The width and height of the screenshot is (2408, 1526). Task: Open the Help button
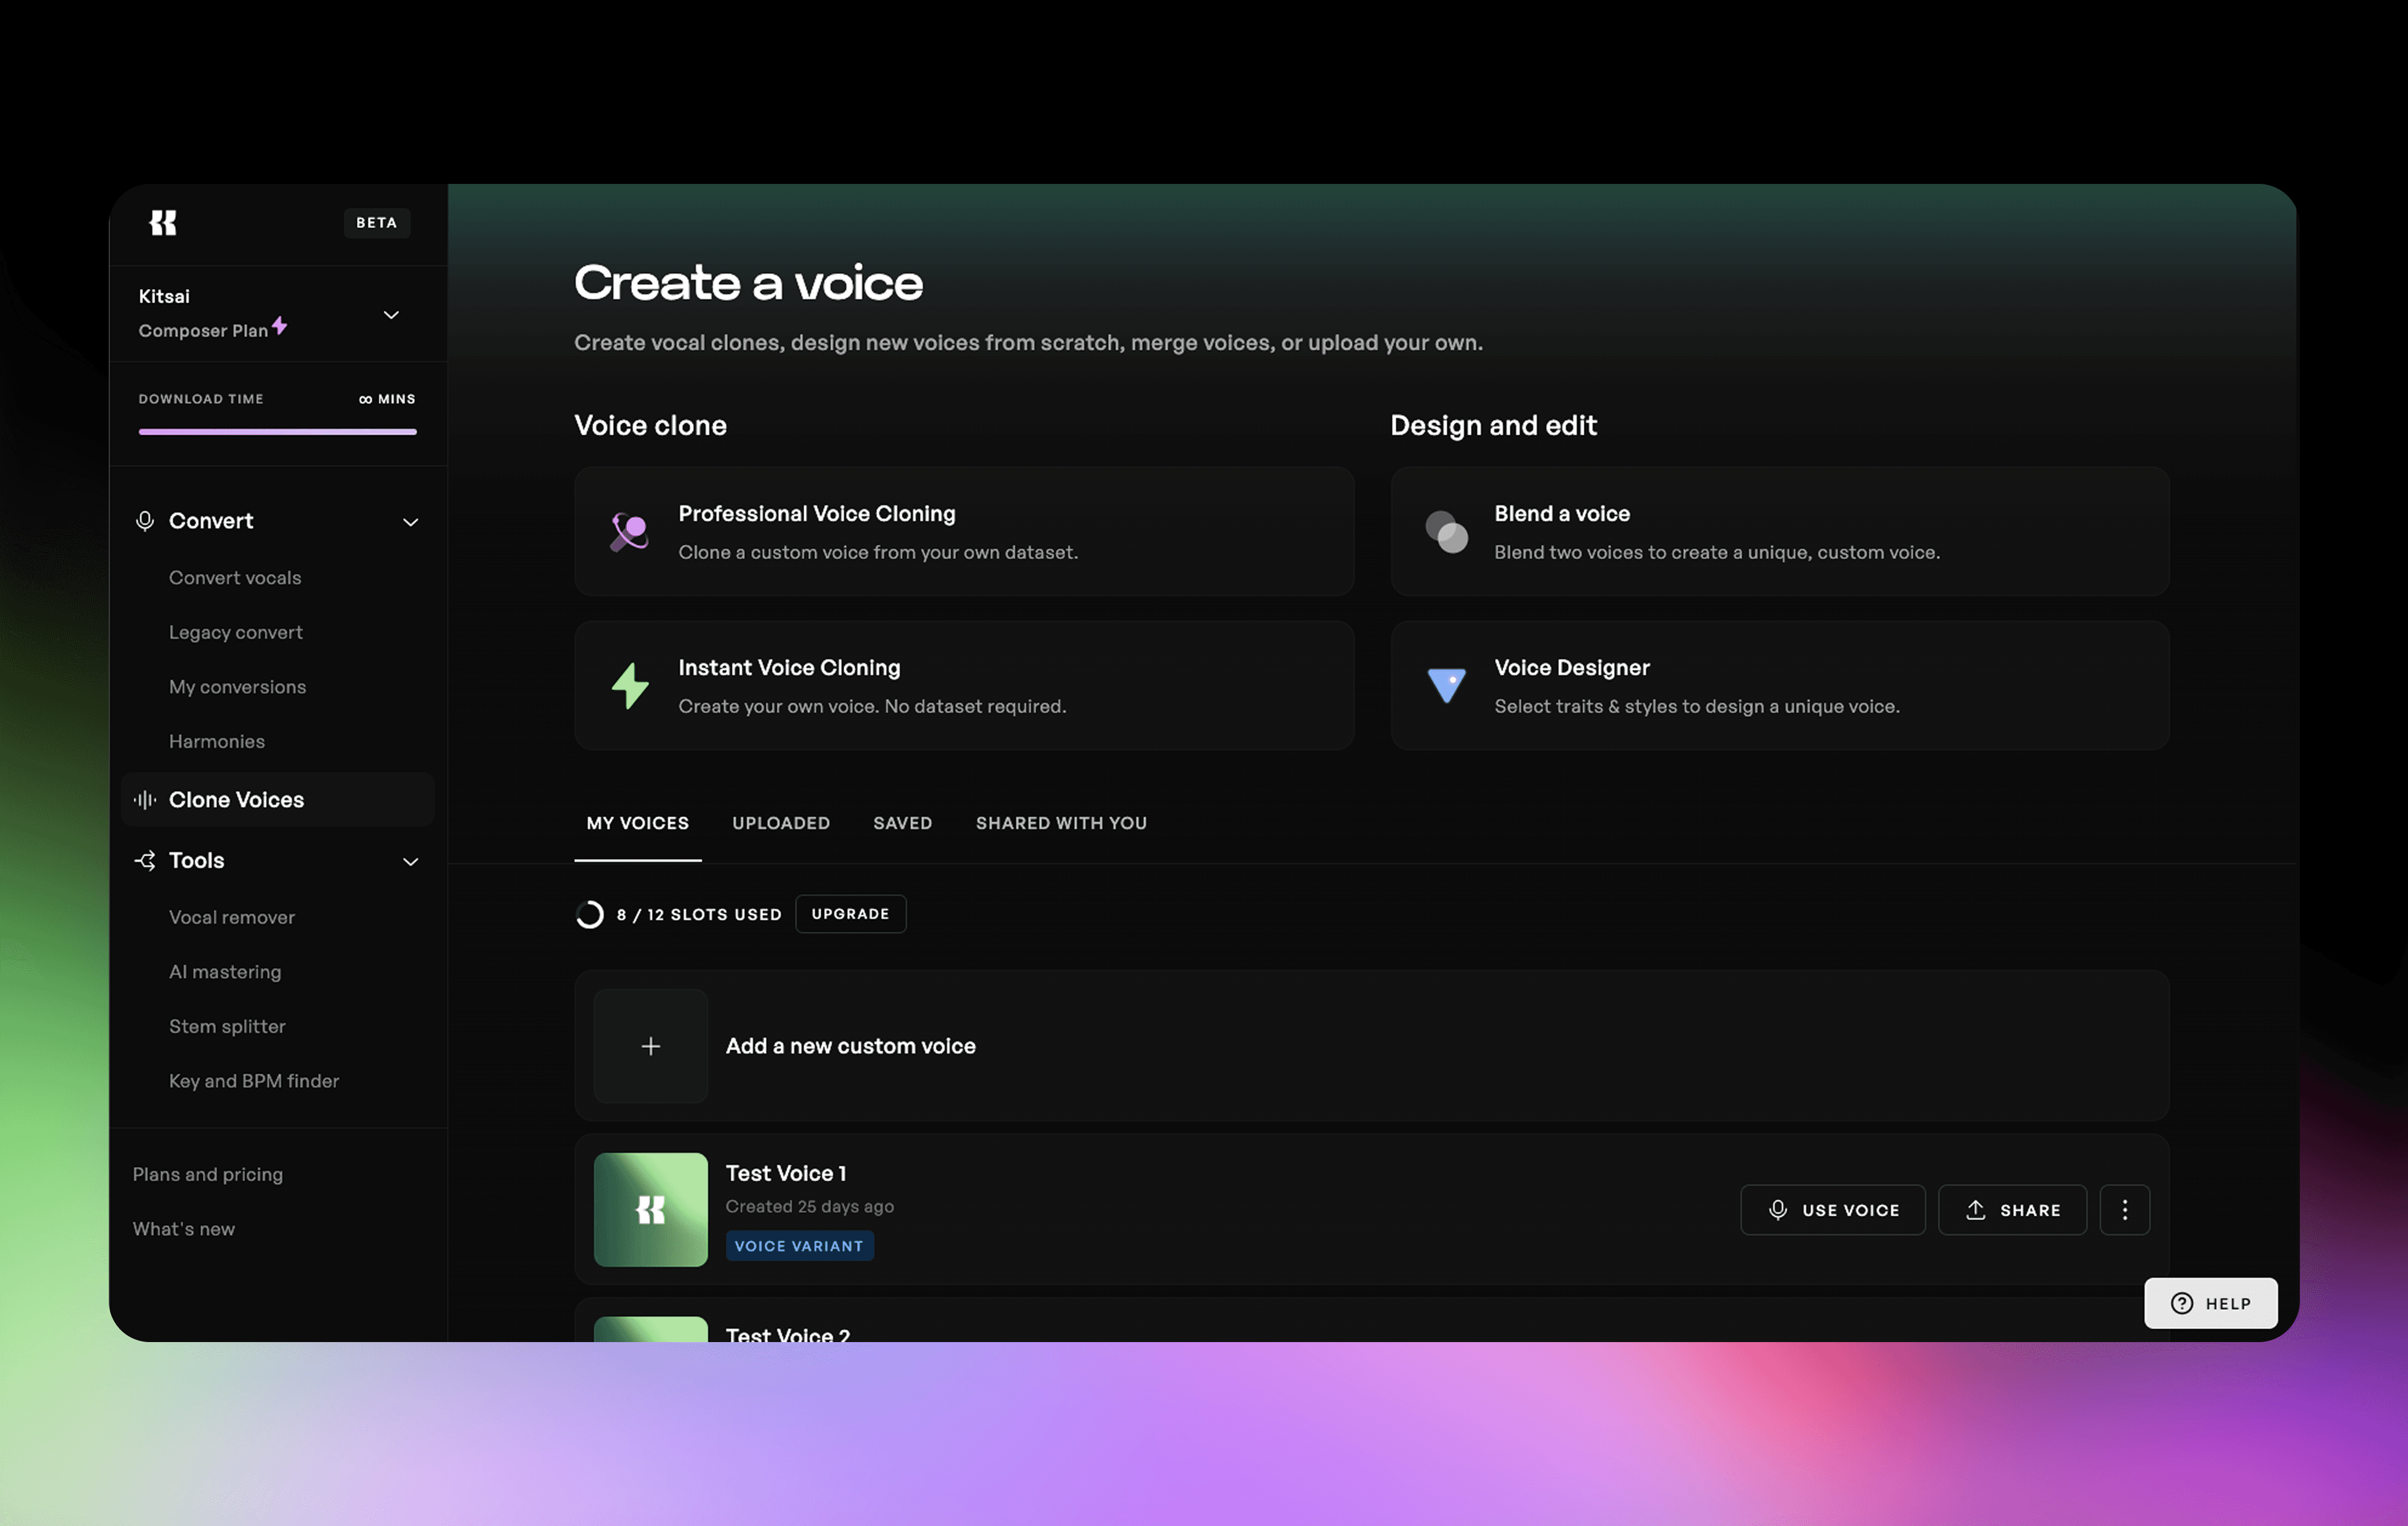pyautogui.click(x=2211, y=1303)
